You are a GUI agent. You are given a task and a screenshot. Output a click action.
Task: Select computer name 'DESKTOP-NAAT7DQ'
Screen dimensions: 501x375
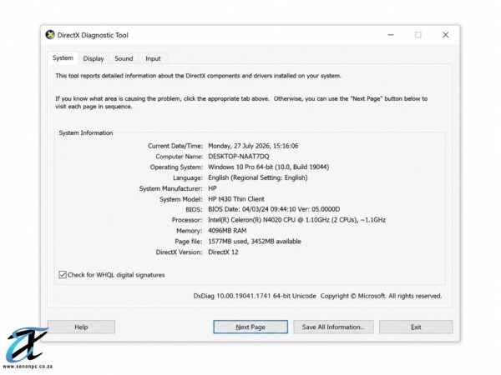click(x=239, y=157)
